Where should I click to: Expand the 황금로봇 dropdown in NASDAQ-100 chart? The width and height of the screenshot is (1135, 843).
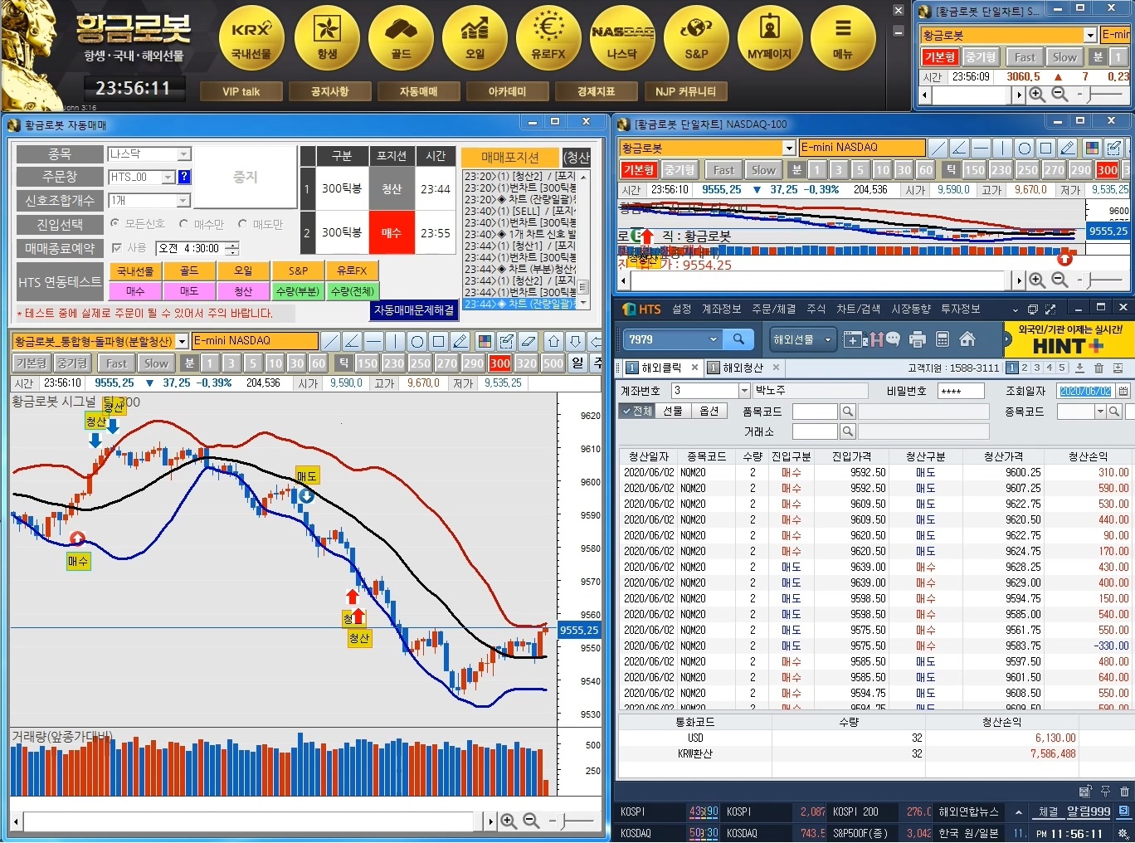[x=789, y=148]
